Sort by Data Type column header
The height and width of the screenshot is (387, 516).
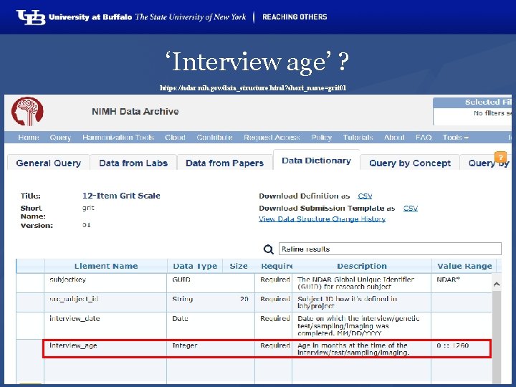coord(195,266)
